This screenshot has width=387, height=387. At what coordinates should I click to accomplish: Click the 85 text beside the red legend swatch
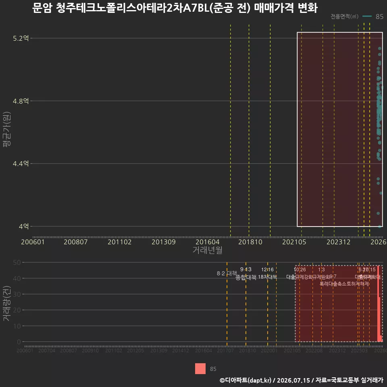click(213, 369)
